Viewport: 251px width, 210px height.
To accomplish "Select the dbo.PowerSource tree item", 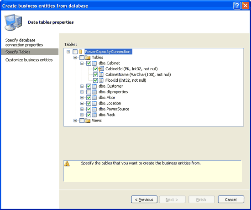I will pyautogui.click(x=114, y=109).
